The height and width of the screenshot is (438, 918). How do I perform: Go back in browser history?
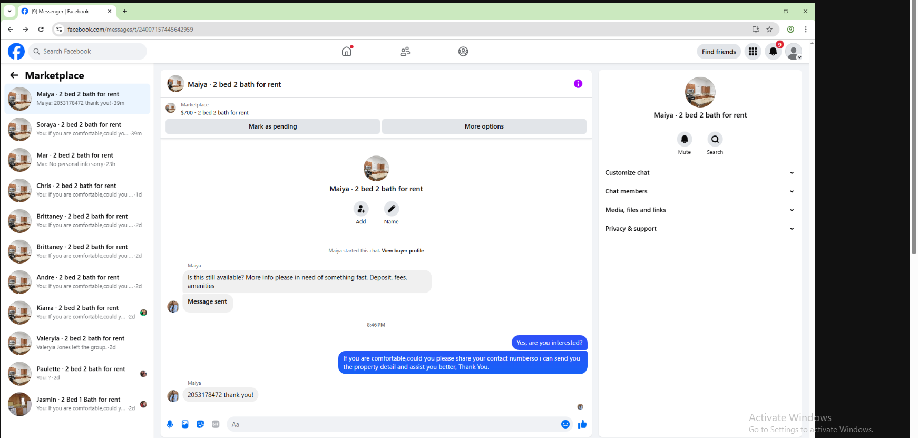coord(11,30)
